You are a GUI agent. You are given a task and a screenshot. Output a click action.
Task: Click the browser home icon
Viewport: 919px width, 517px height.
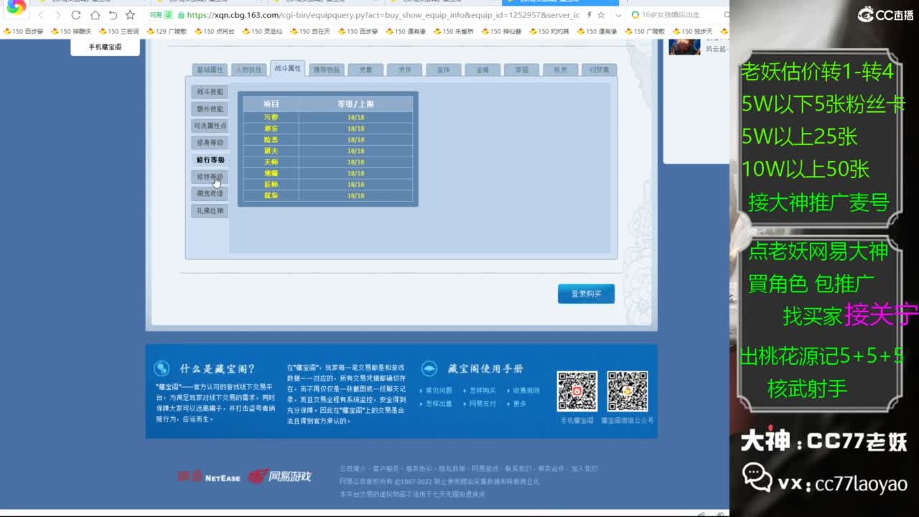95,14
